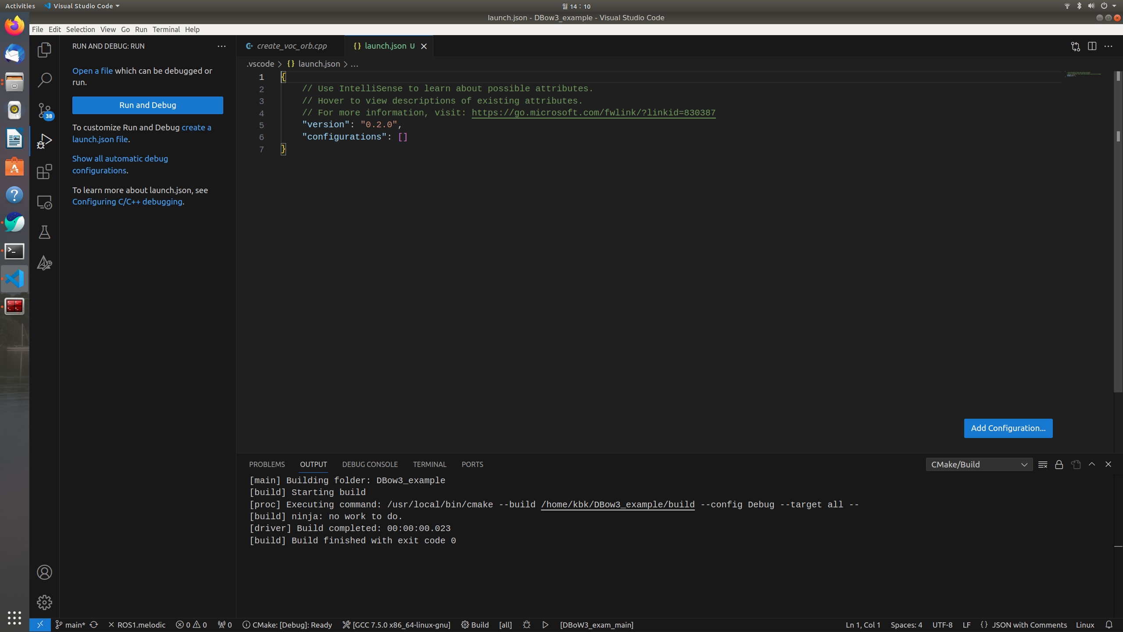The width and height of the screenshot is (1123, 632).
Task: Open the CMake tools sidebar icon
Action: click(x=44, y=262)
